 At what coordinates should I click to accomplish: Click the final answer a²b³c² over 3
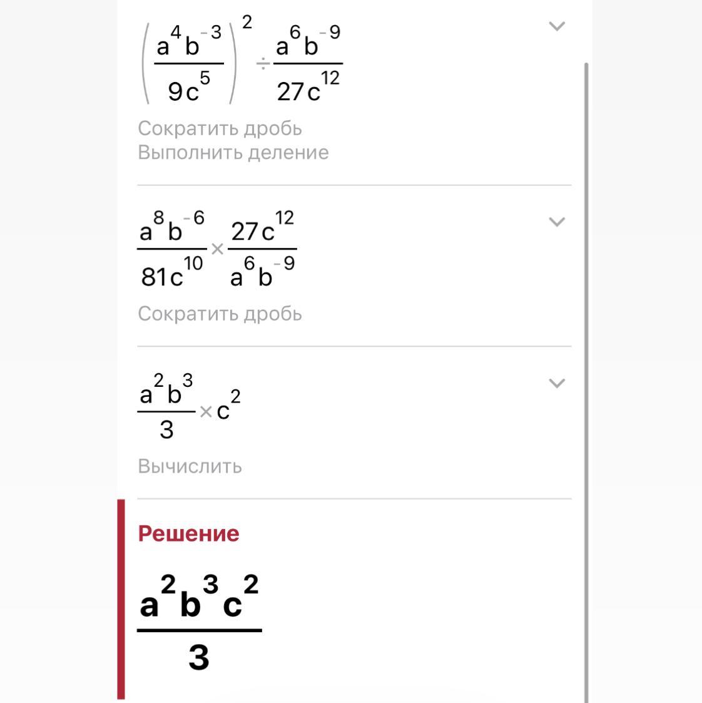(x=199, y=623)
